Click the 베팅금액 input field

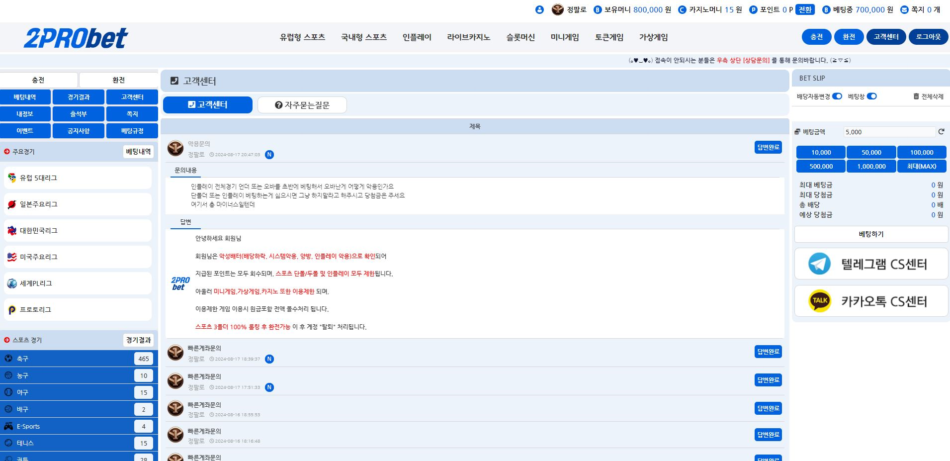point(889,132)
